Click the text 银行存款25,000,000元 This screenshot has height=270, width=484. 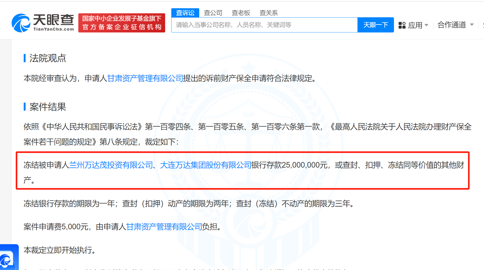click(x=289, y=165)
